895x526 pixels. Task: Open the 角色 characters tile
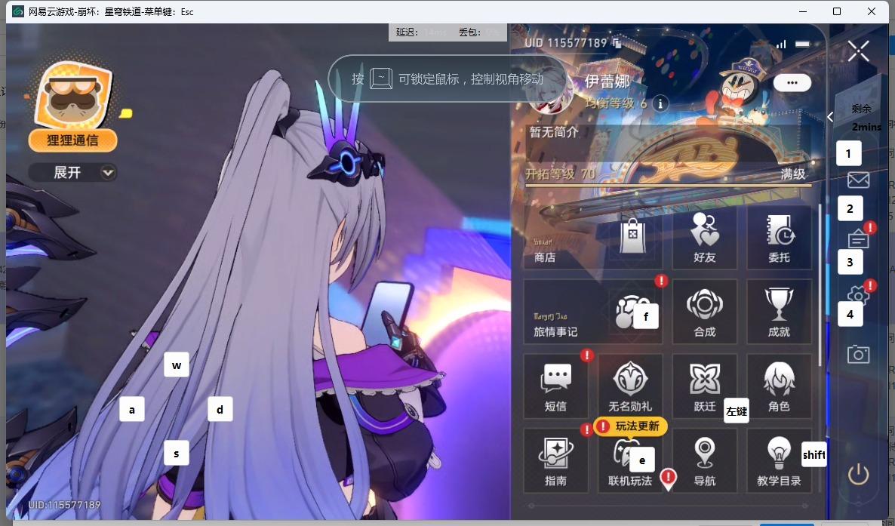(x=779, y=386)
